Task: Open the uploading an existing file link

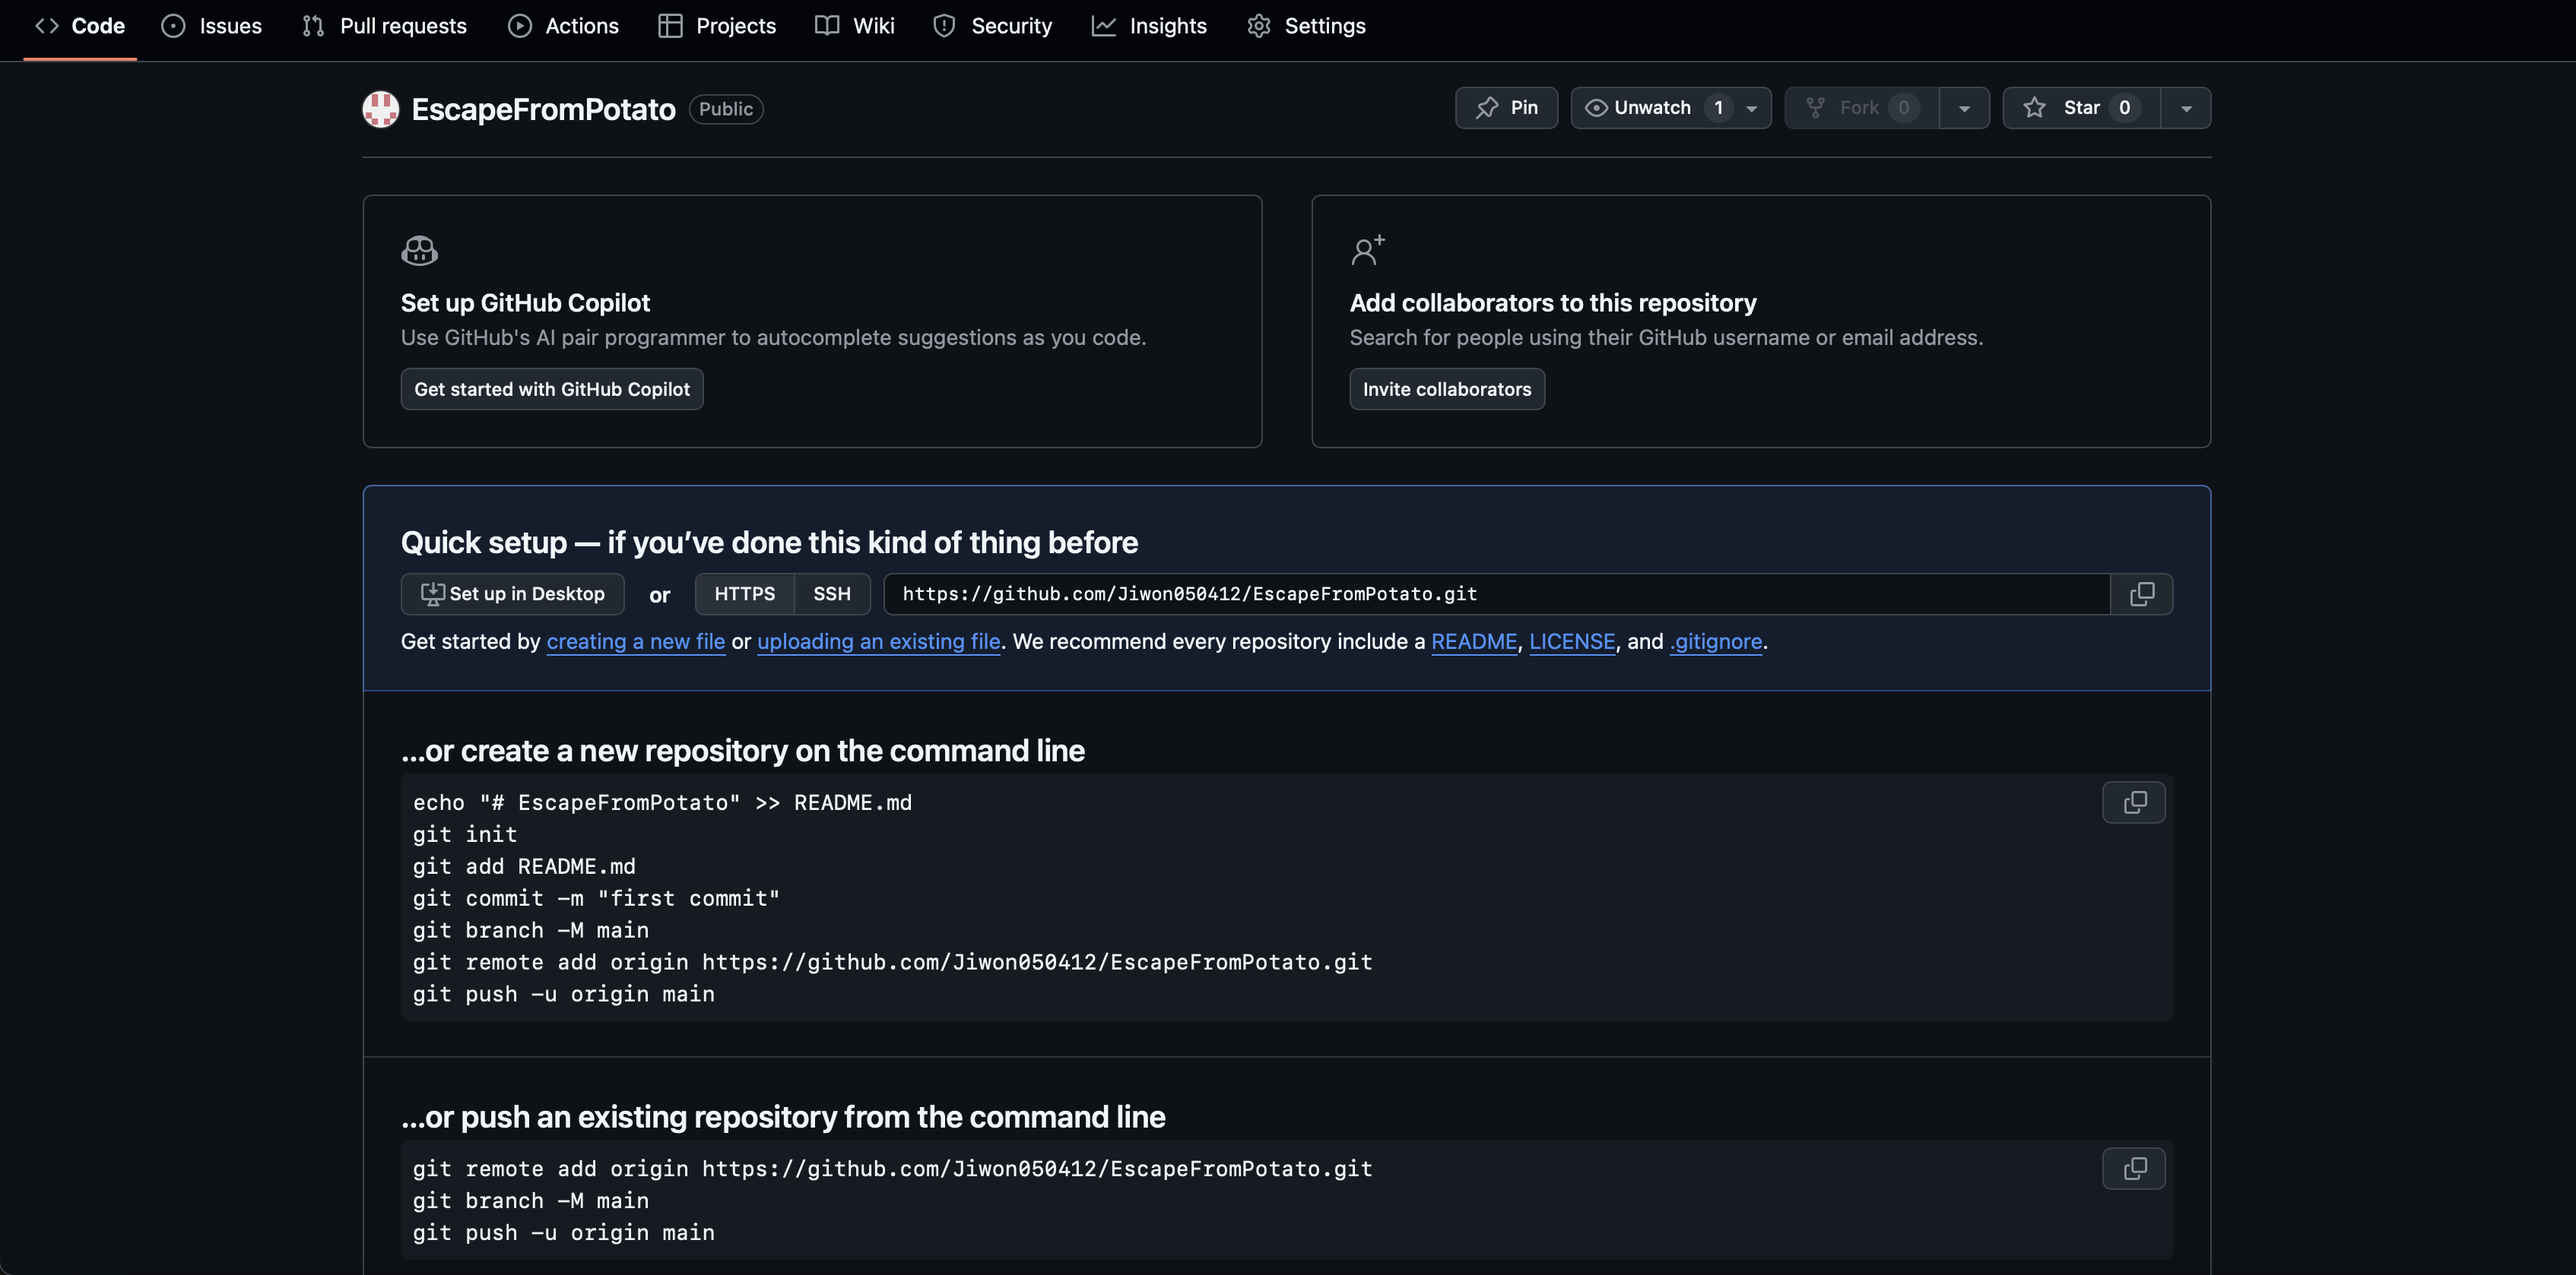Action: [x=878, y=641]
